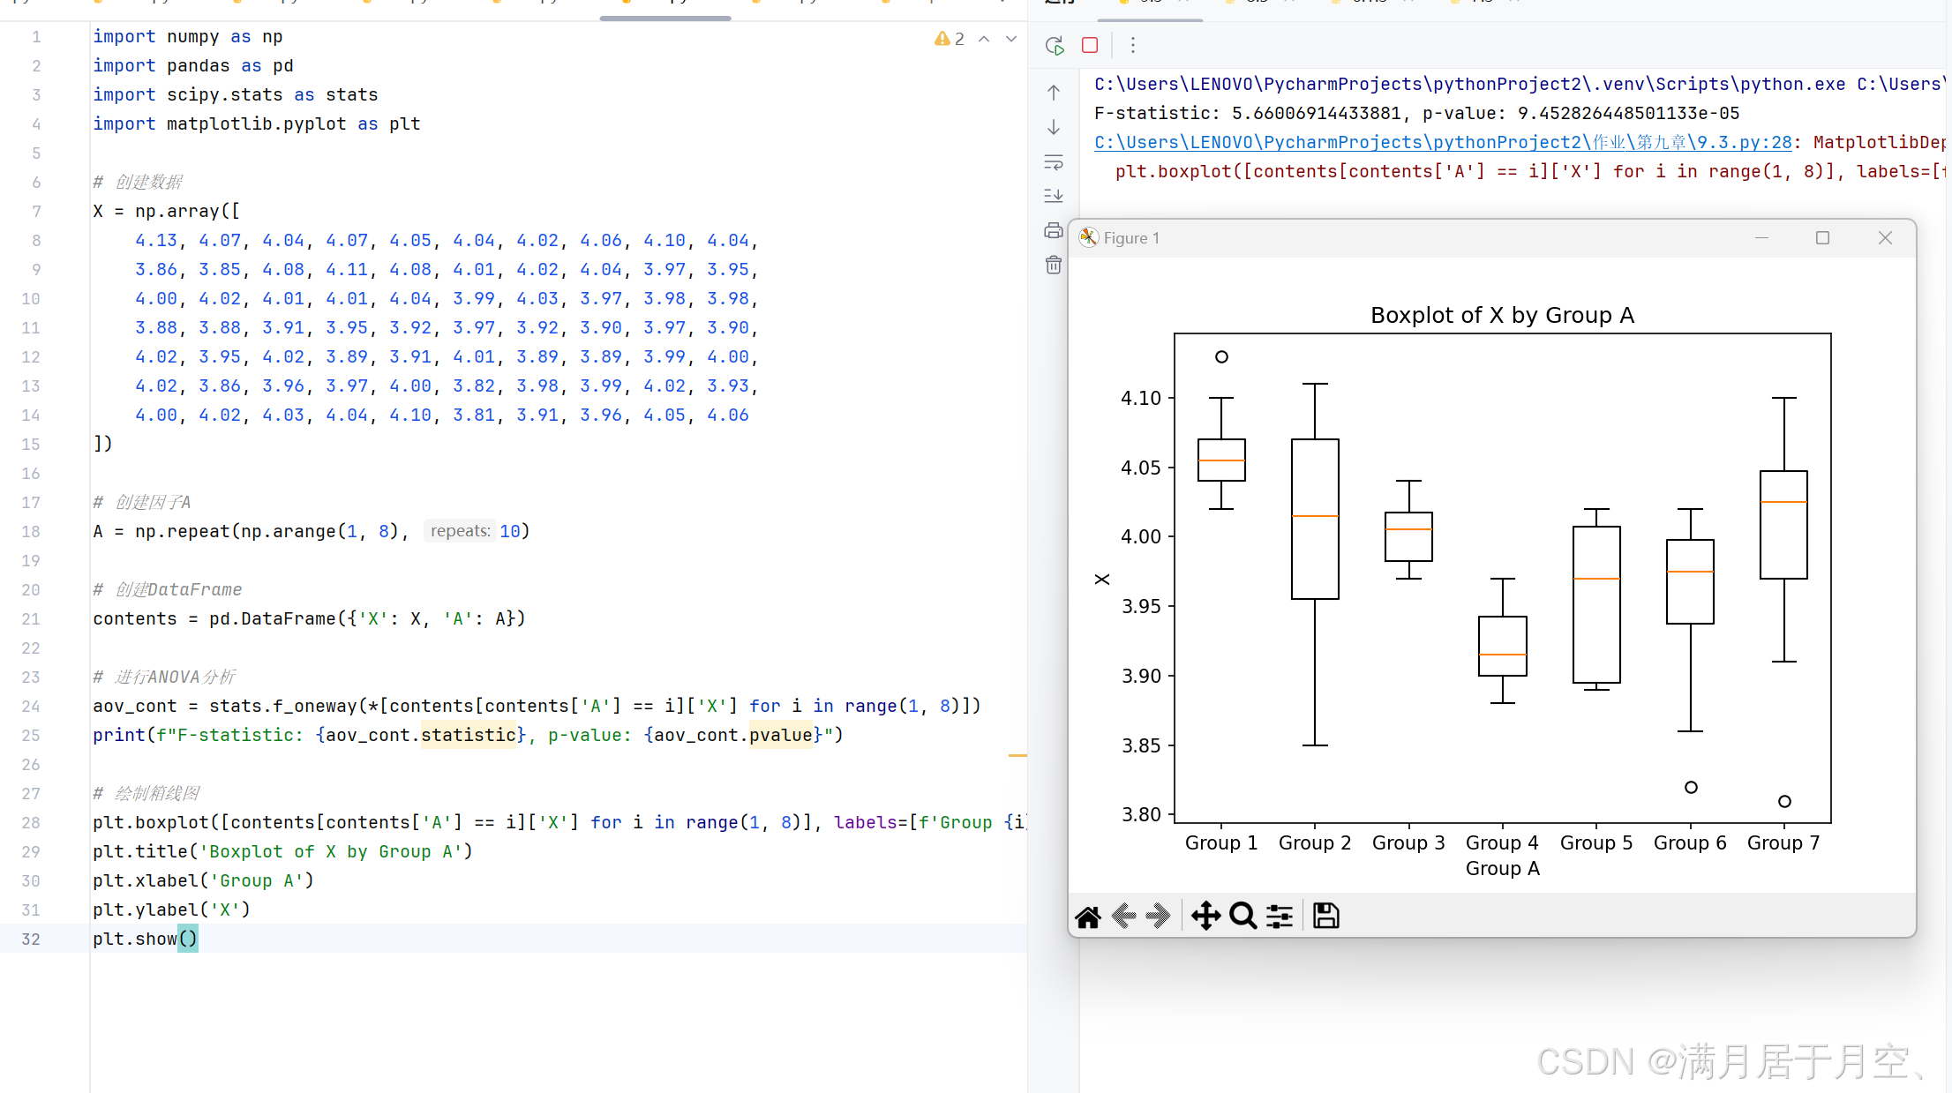Clear console with trash icon
This screenshot has width=1952, height=1093.
tap(1054, 265)
